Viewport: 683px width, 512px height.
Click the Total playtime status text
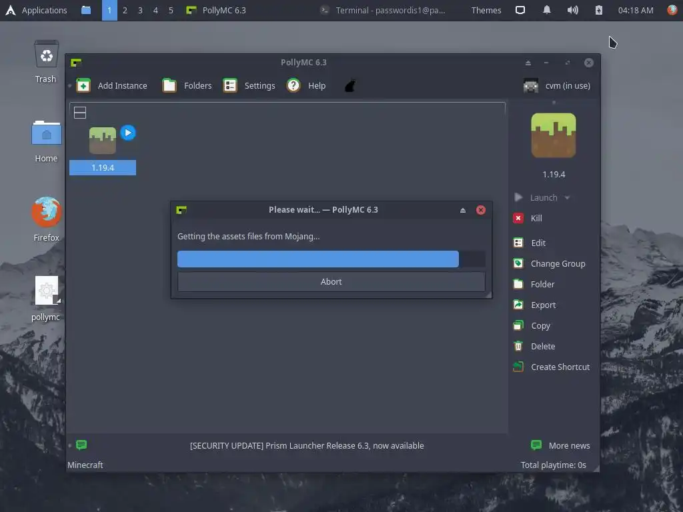point(553,465)
